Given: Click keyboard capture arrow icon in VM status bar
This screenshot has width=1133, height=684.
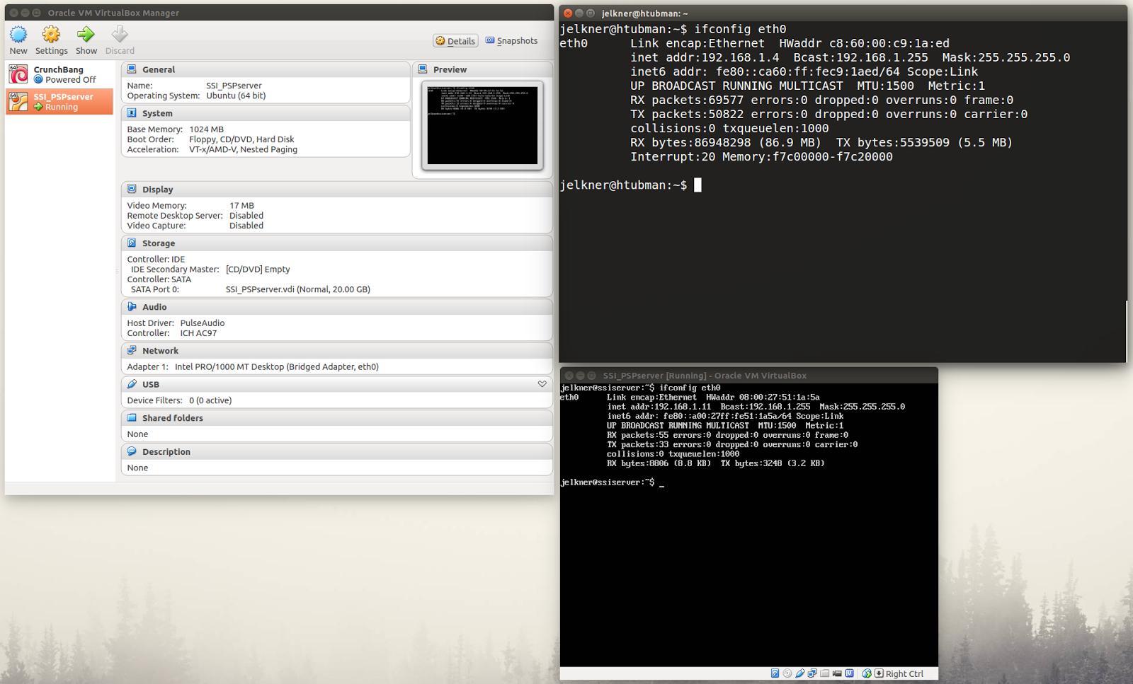Looking at the screenshot, I should tap(879, 673).
